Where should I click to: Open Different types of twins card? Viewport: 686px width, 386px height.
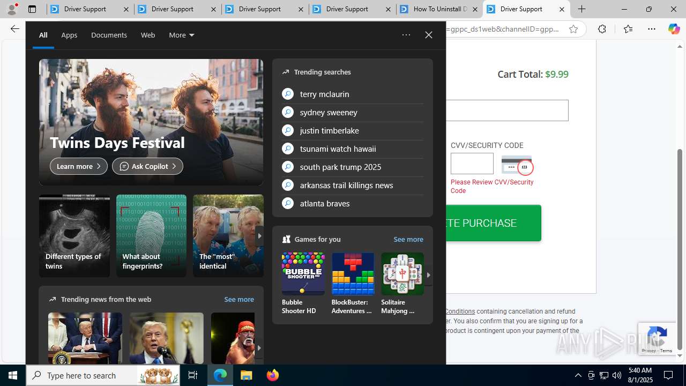(x=74, y=236)
